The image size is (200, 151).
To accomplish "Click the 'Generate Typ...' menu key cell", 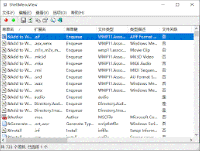I will click(80, 124).
